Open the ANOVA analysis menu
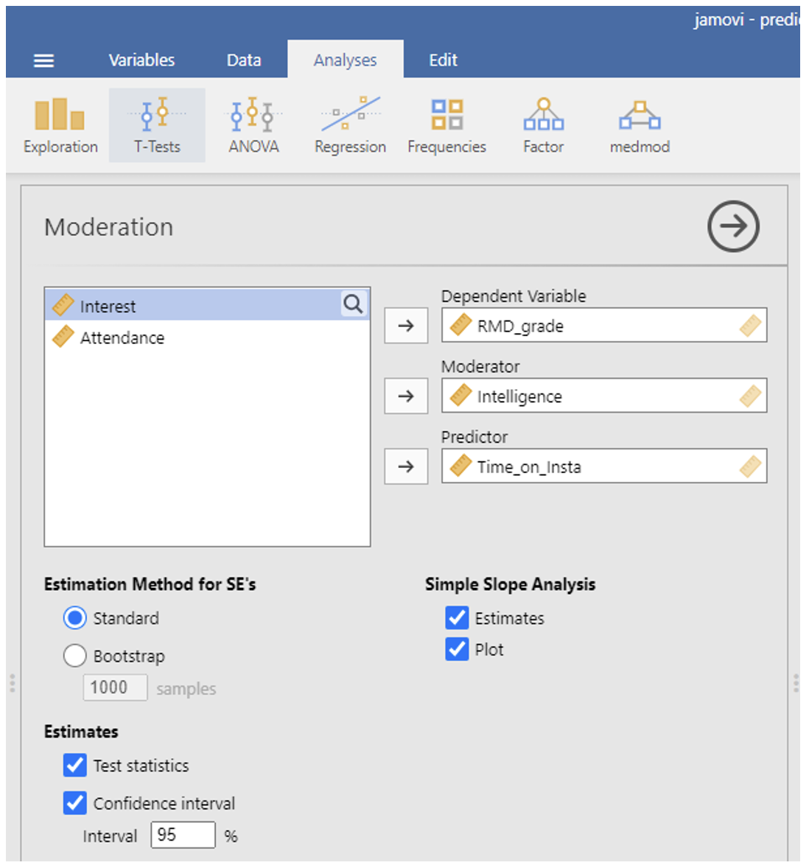 click(253, 126)
